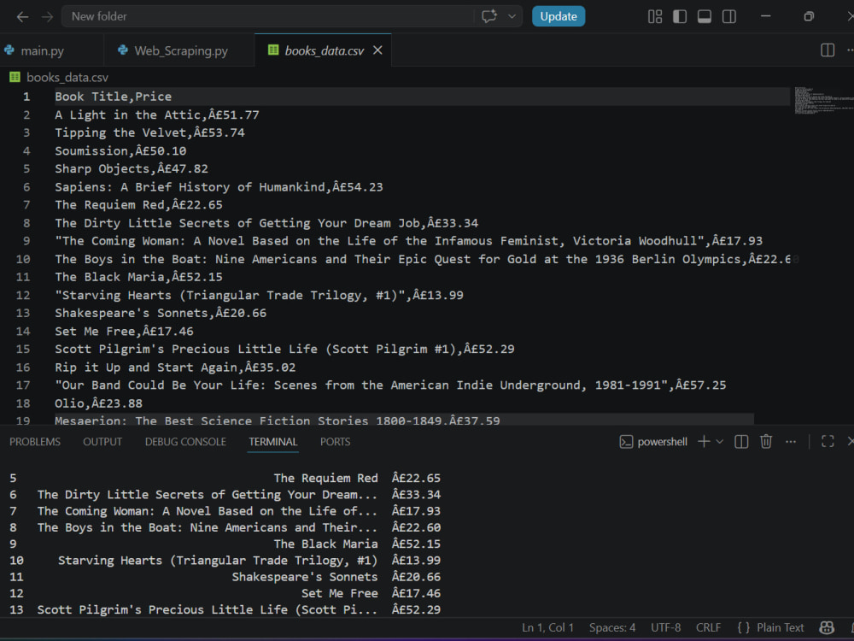Open the PROBLEMS panel tab

coord(35,442)
